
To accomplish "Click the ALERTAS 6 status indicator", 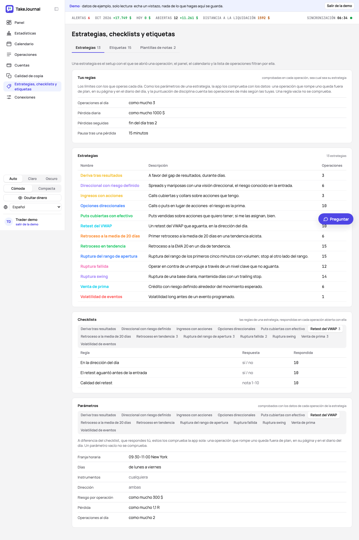I will (x=81, y=18).
